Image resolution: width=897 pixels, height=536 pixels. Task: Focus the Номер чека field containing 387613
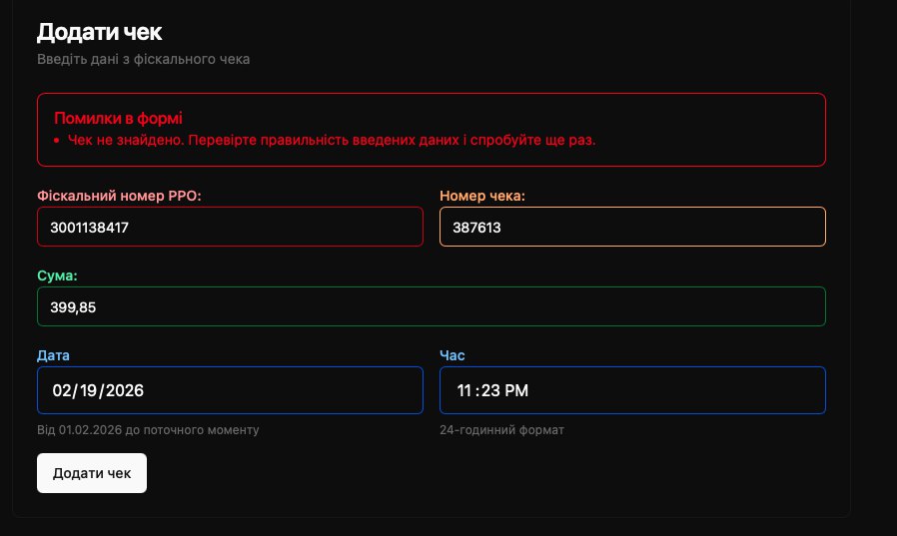click(x=631, y=227)
